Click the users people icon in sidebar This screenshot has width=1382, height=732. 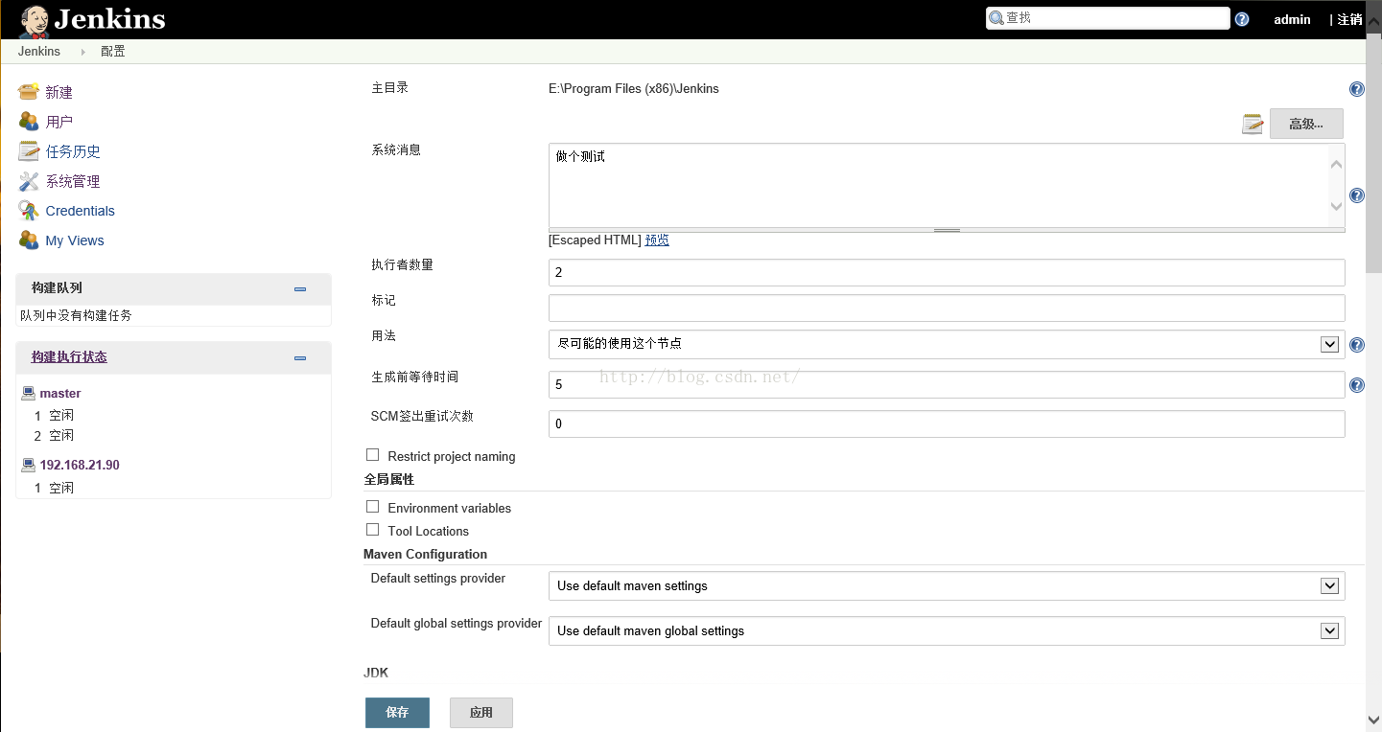coord(29,122)
